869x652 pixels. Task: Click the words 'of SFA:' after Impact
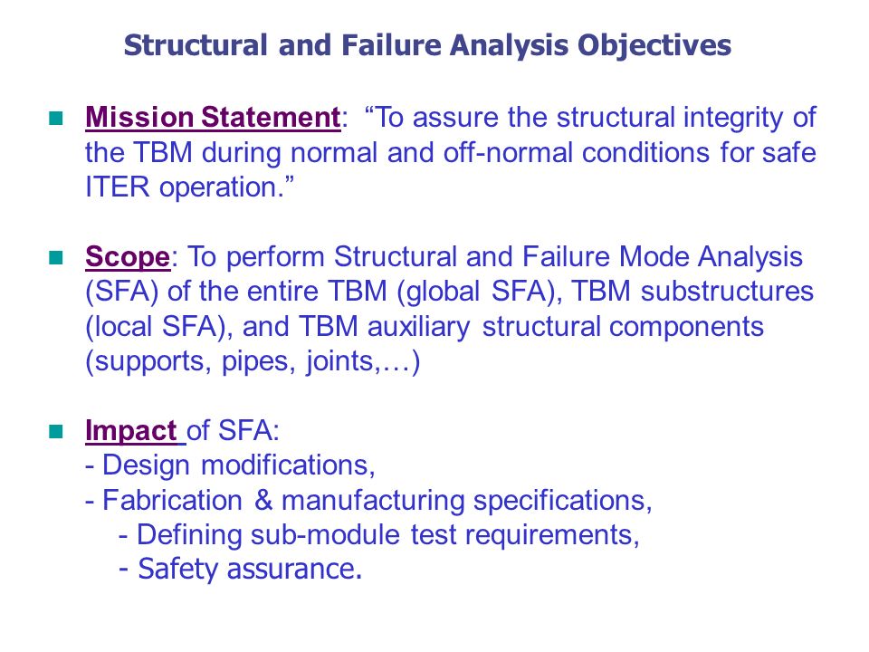(233, 431)
